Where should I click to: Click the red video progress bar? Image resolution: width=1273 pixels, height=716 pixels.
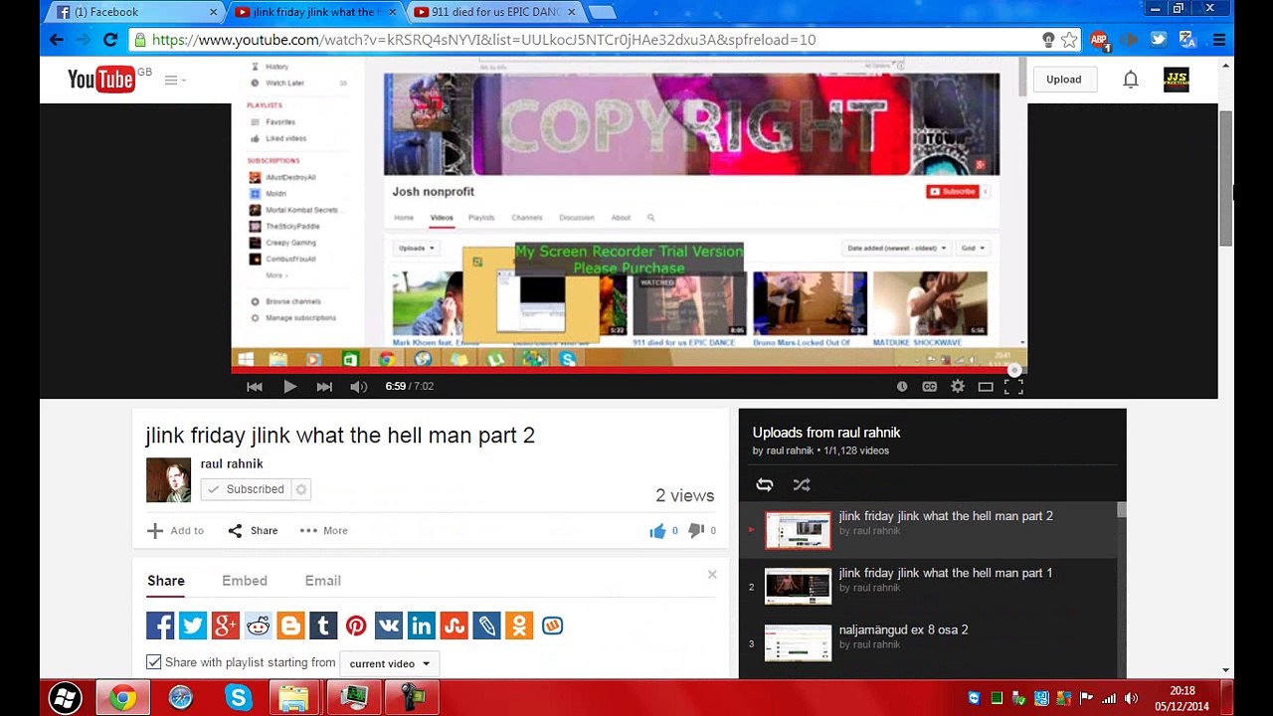(629, 371)
